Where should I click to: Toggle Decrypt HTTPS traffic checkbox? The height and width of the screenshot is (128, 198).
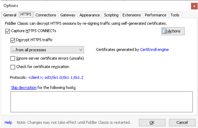tap(13, 40)
